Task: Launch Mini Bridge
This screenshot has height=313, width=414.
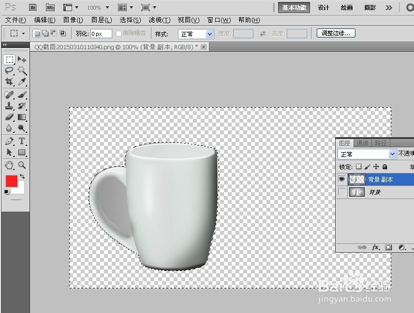Action: (50, 7)
